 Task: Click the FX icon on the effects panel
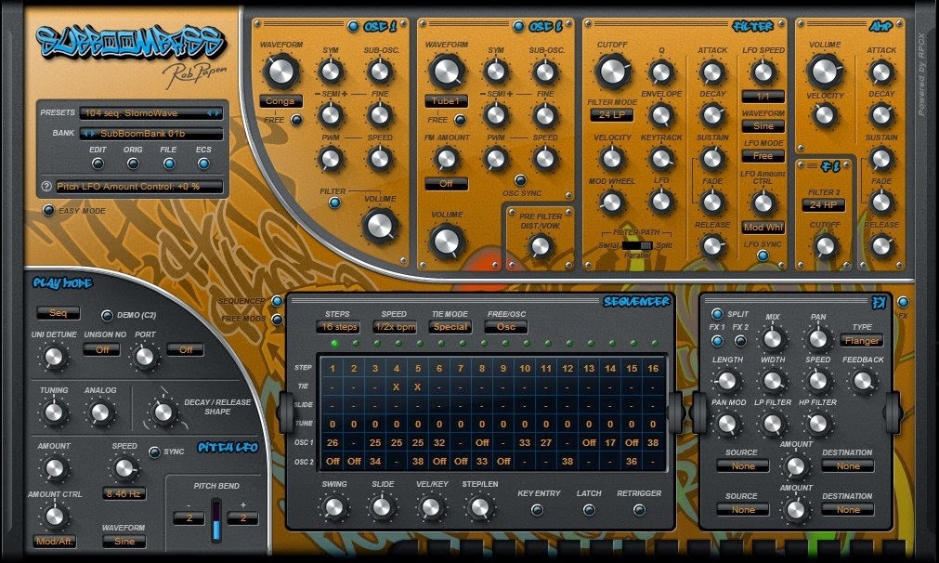click(879, 302)
